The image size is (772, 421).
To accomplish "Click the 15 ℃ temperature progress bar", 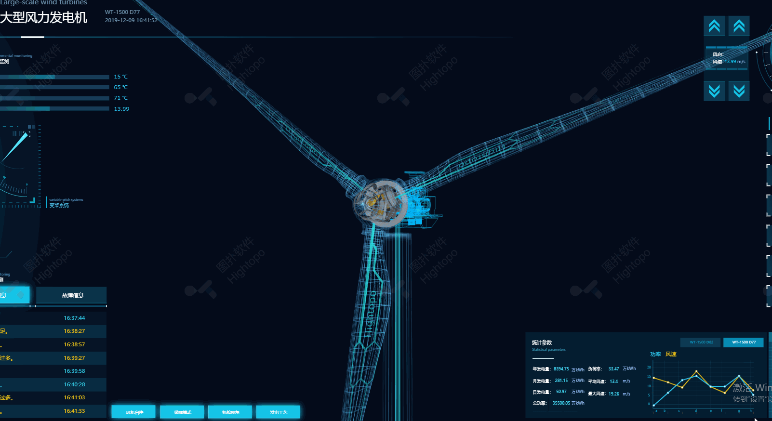I will point(54,77).
